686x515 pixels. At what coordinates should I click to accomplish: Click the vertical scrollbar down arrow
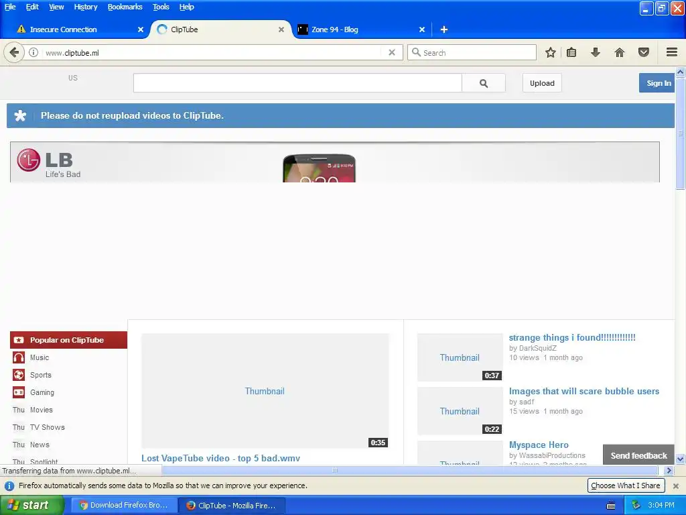coord(681,459)
